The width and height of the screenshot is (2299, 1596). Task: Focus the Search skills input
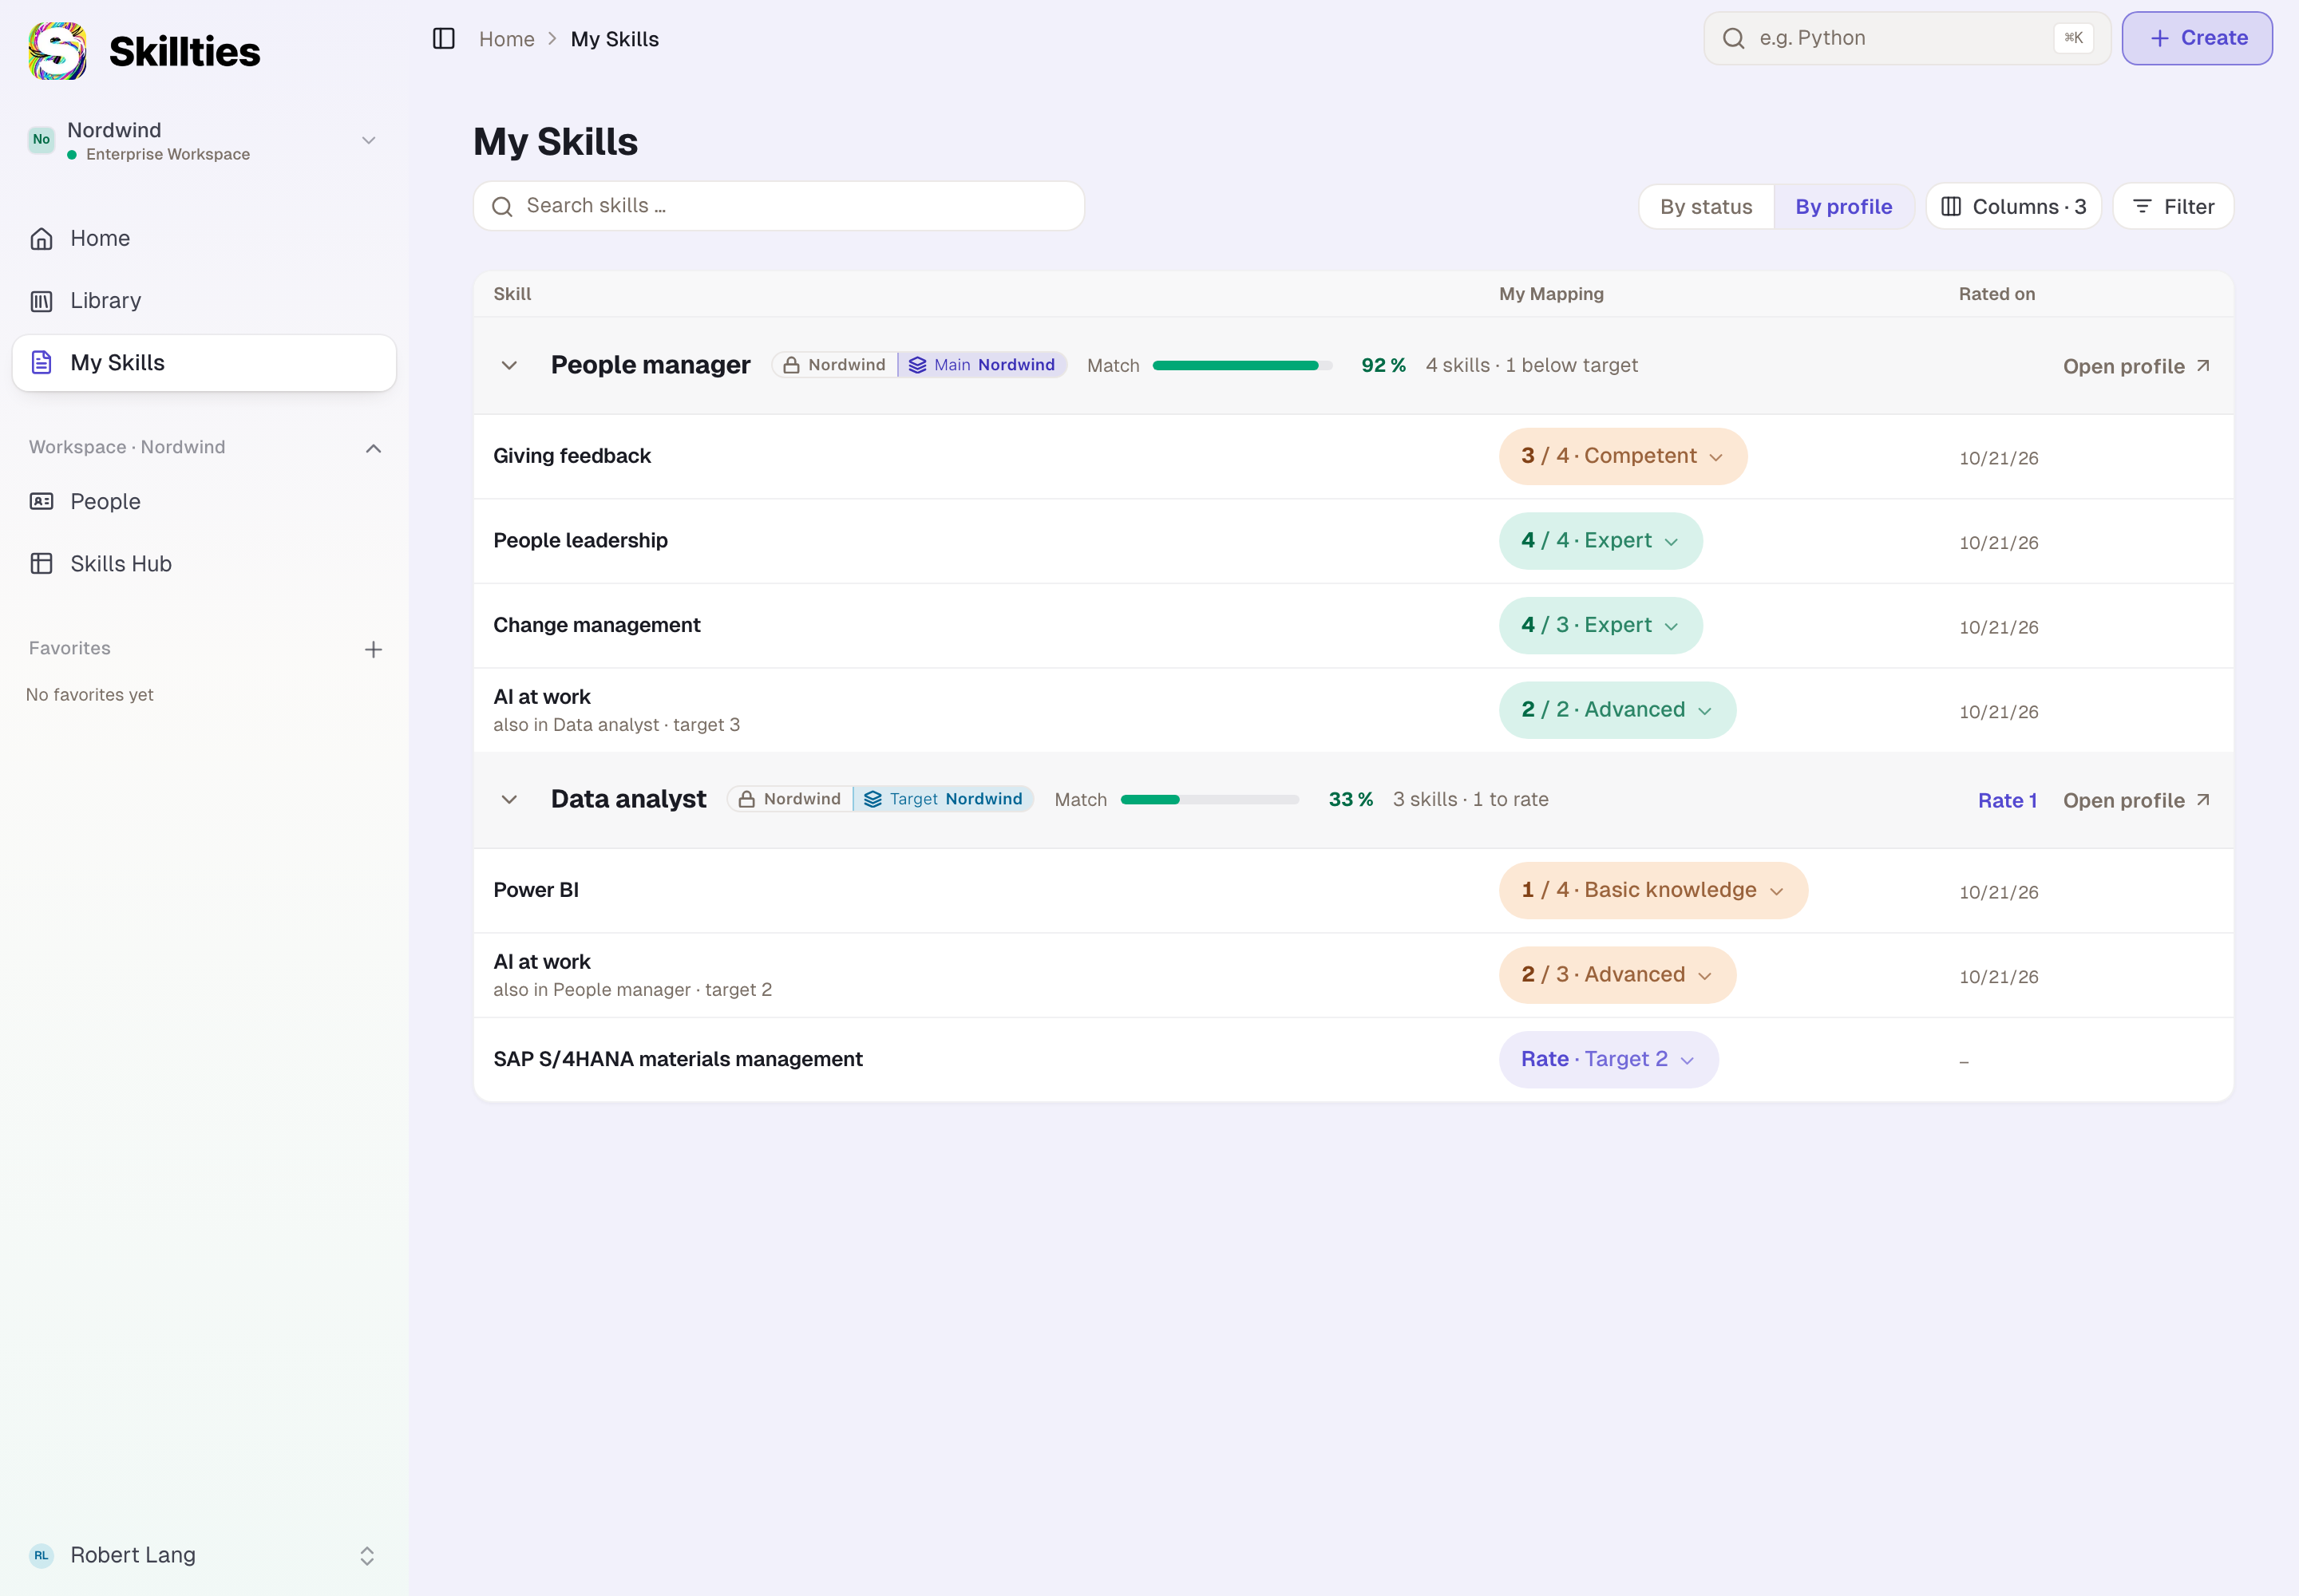778,206
